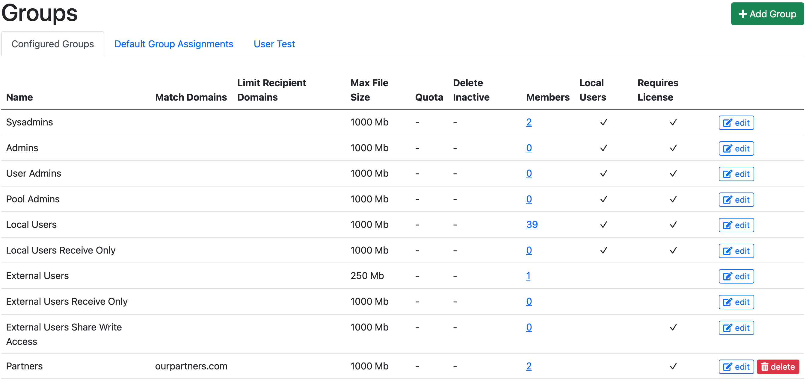
Task: Edit the User Admins group
Action: pyautogui.click(x=736, y=174)
